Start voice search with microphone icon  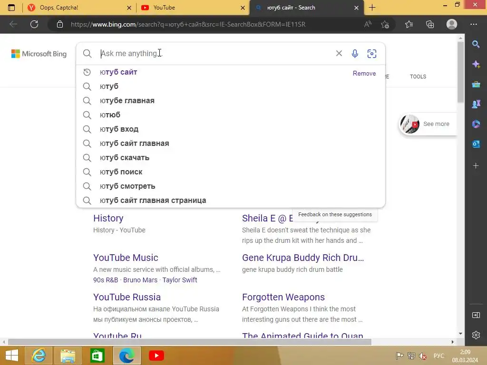(355, 53)
